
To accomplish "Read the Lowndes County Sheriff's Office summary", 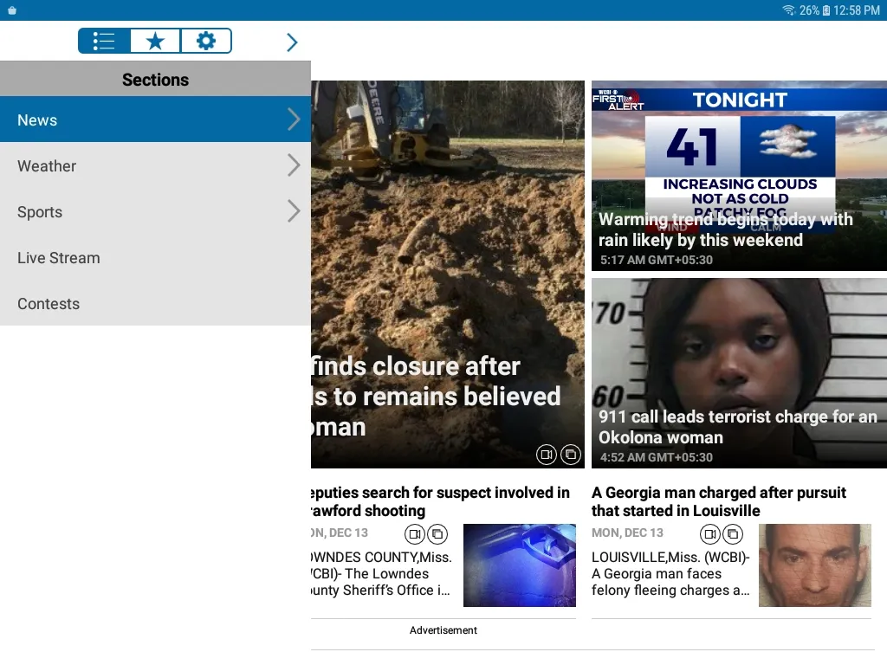I will click(381, 573).
